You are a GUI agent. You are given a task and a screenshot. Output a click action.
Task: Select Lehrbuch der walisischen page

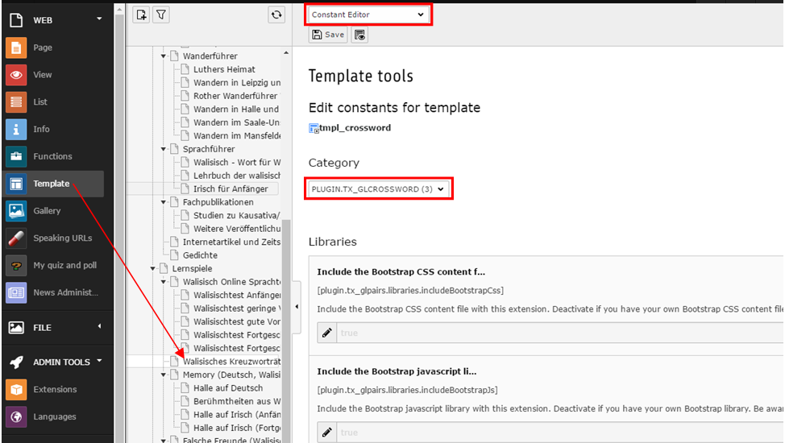click(237, 176)
